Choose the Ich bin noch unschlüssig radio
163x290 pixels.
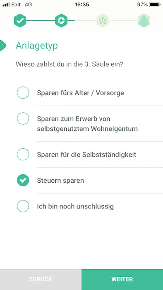point(23,206)
